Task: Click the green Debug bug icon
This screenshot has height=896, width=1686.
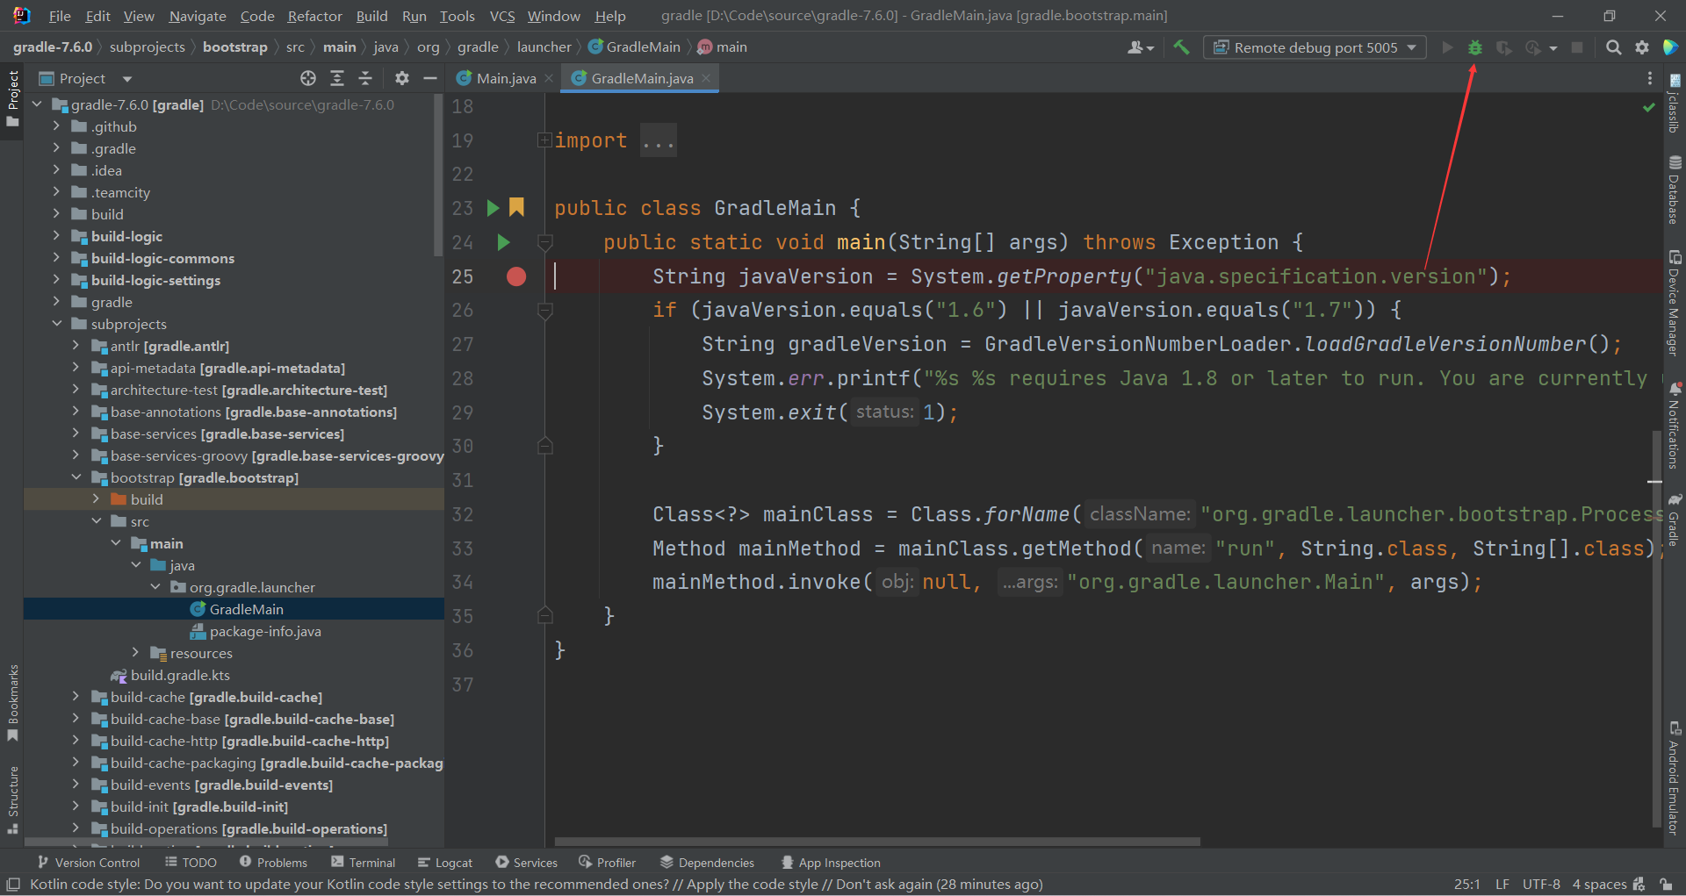Action: 1475,47
